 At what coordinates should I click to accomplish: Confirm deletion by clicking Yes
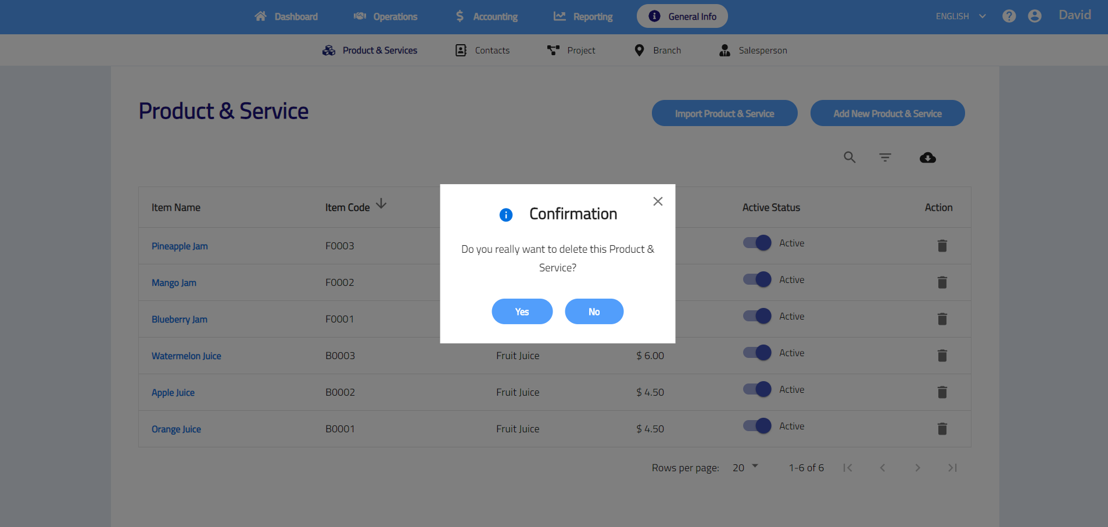click(522, 311)
